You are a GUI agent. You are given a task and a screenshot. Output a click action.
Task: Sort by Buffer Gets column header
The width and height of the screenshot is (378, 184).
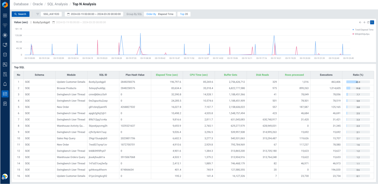[x=231, y=75]
